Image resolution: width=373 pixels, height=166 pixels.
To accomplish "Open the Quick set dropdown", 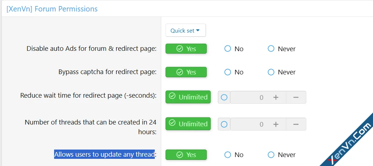I will [x=185, y=30].
